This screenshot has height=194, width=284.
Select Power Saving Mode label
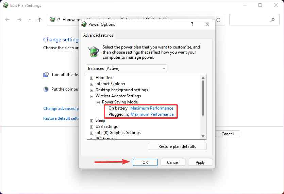pos(120,102)
